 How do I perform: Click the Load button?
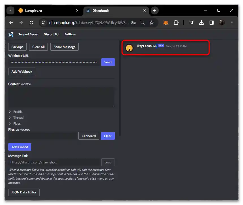coord(108,162)
